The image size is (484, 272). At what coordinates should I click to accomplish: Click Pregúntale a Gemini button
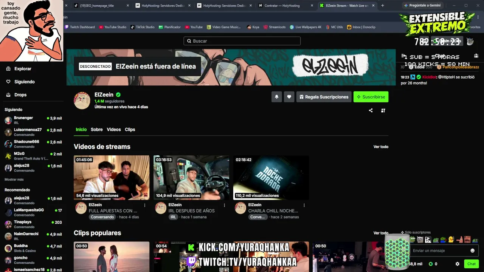pos(422,6)
